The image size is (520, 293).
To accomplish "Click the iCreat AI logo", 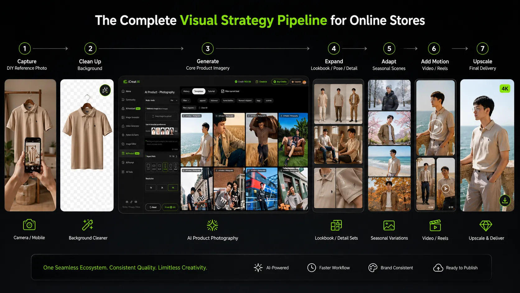I will 132,82.
